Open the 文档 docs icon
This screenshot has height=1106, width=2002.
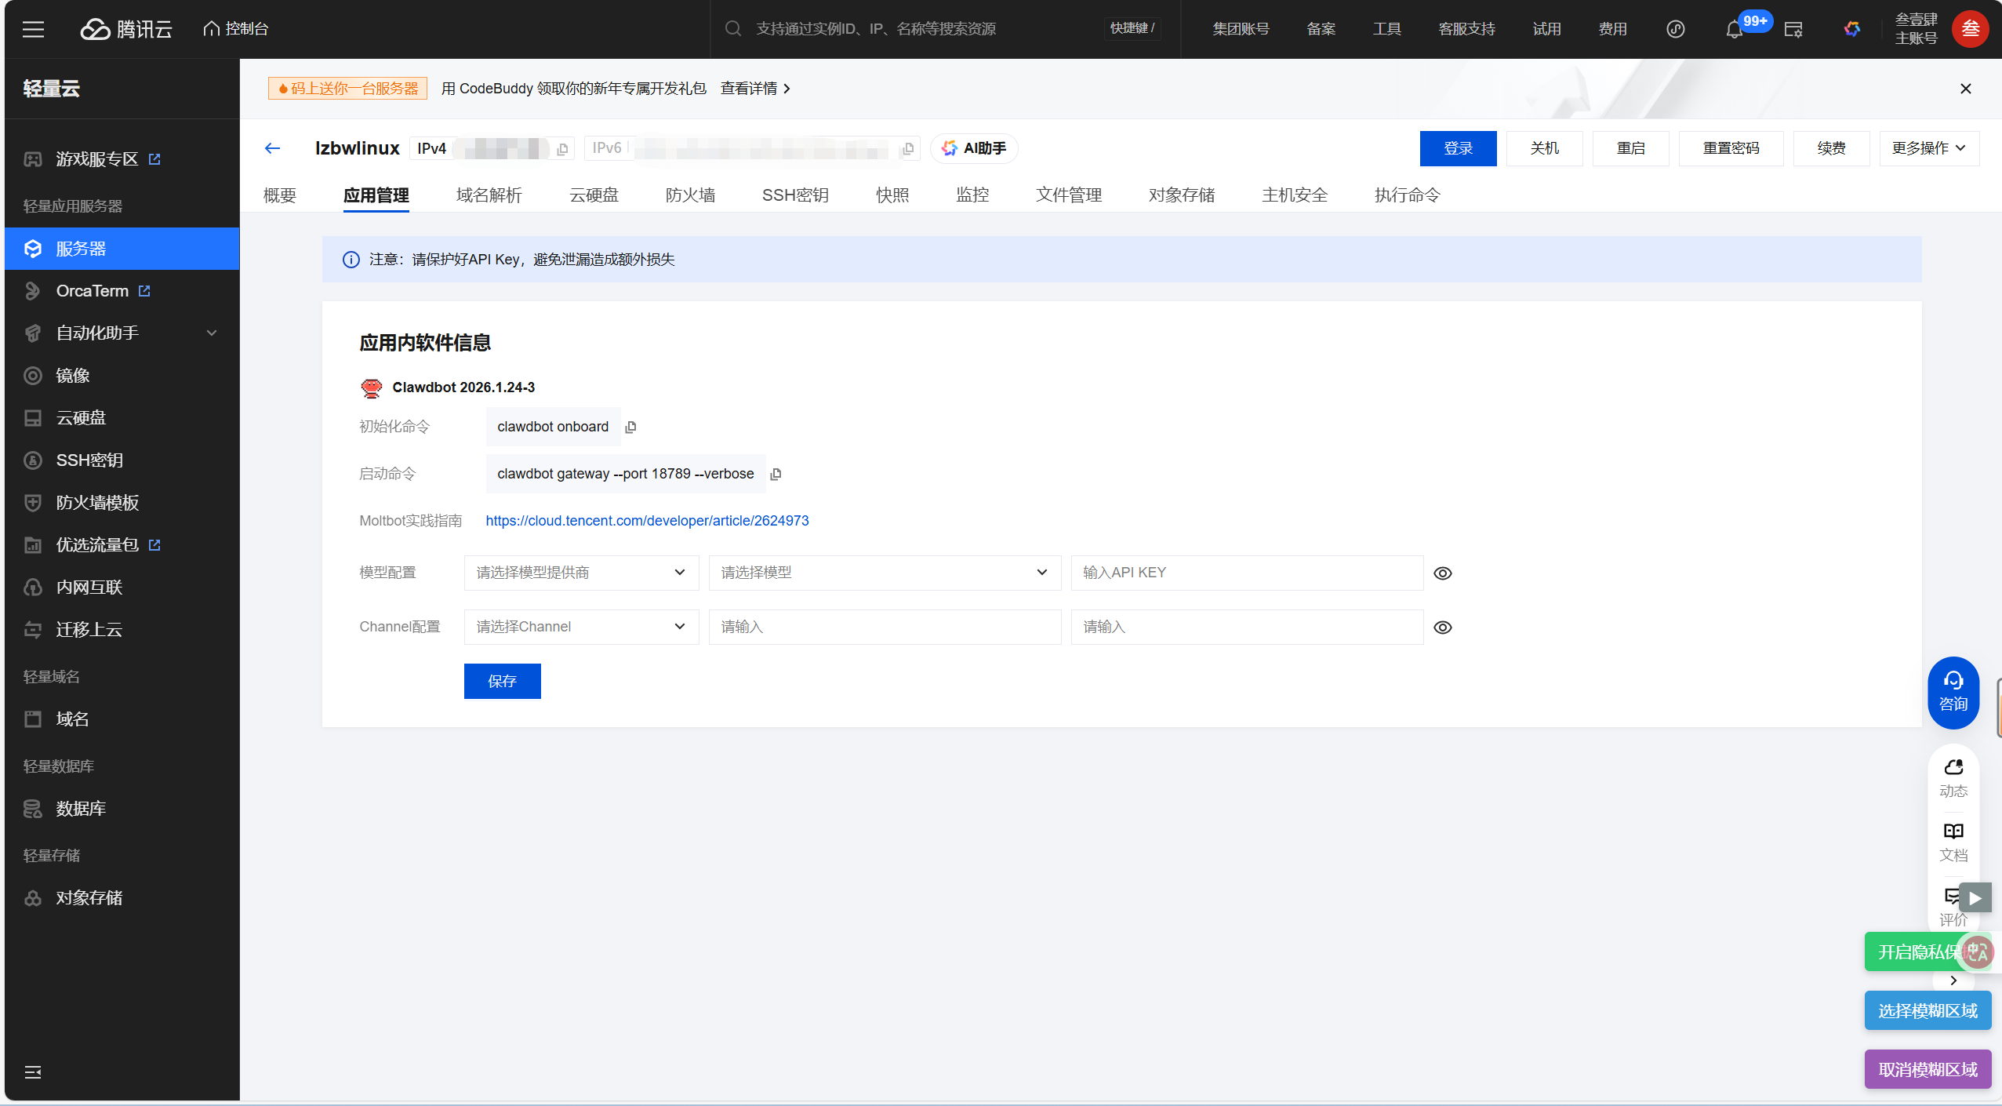tap(1953, 841)
